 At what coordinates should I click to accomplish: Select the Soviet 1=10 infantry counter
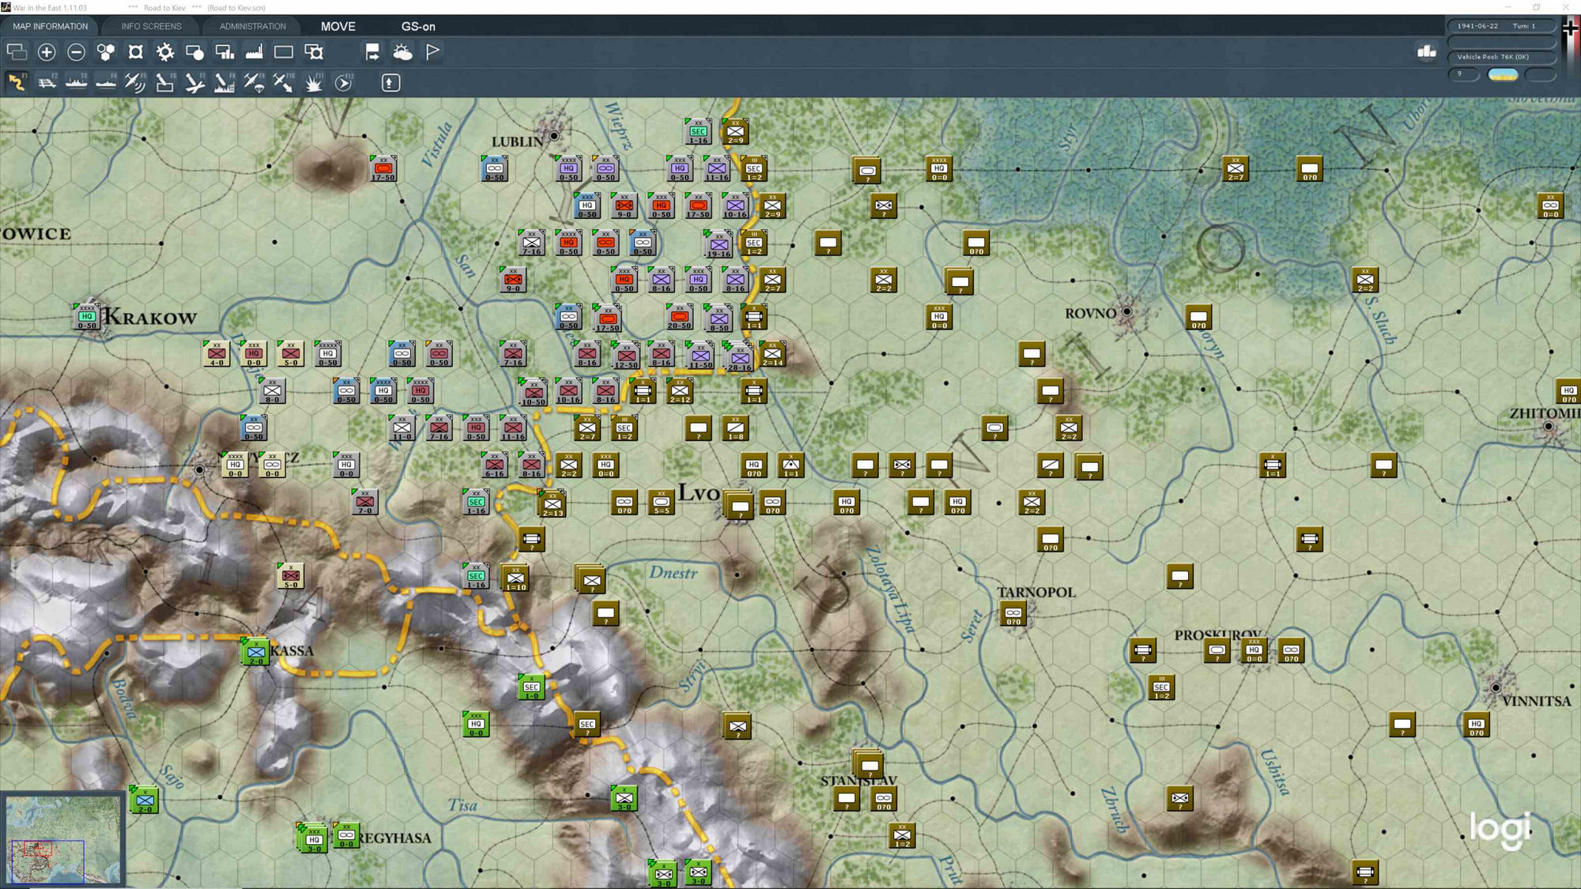pos(515,578)
